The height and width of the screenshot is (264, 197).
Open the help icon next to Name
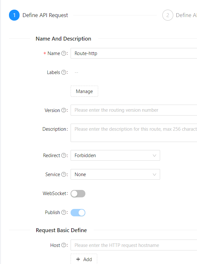(x=64, y=53)
